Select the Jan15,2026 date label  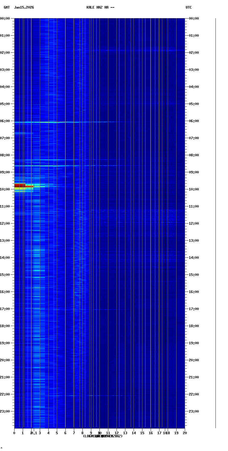(24, 7)
